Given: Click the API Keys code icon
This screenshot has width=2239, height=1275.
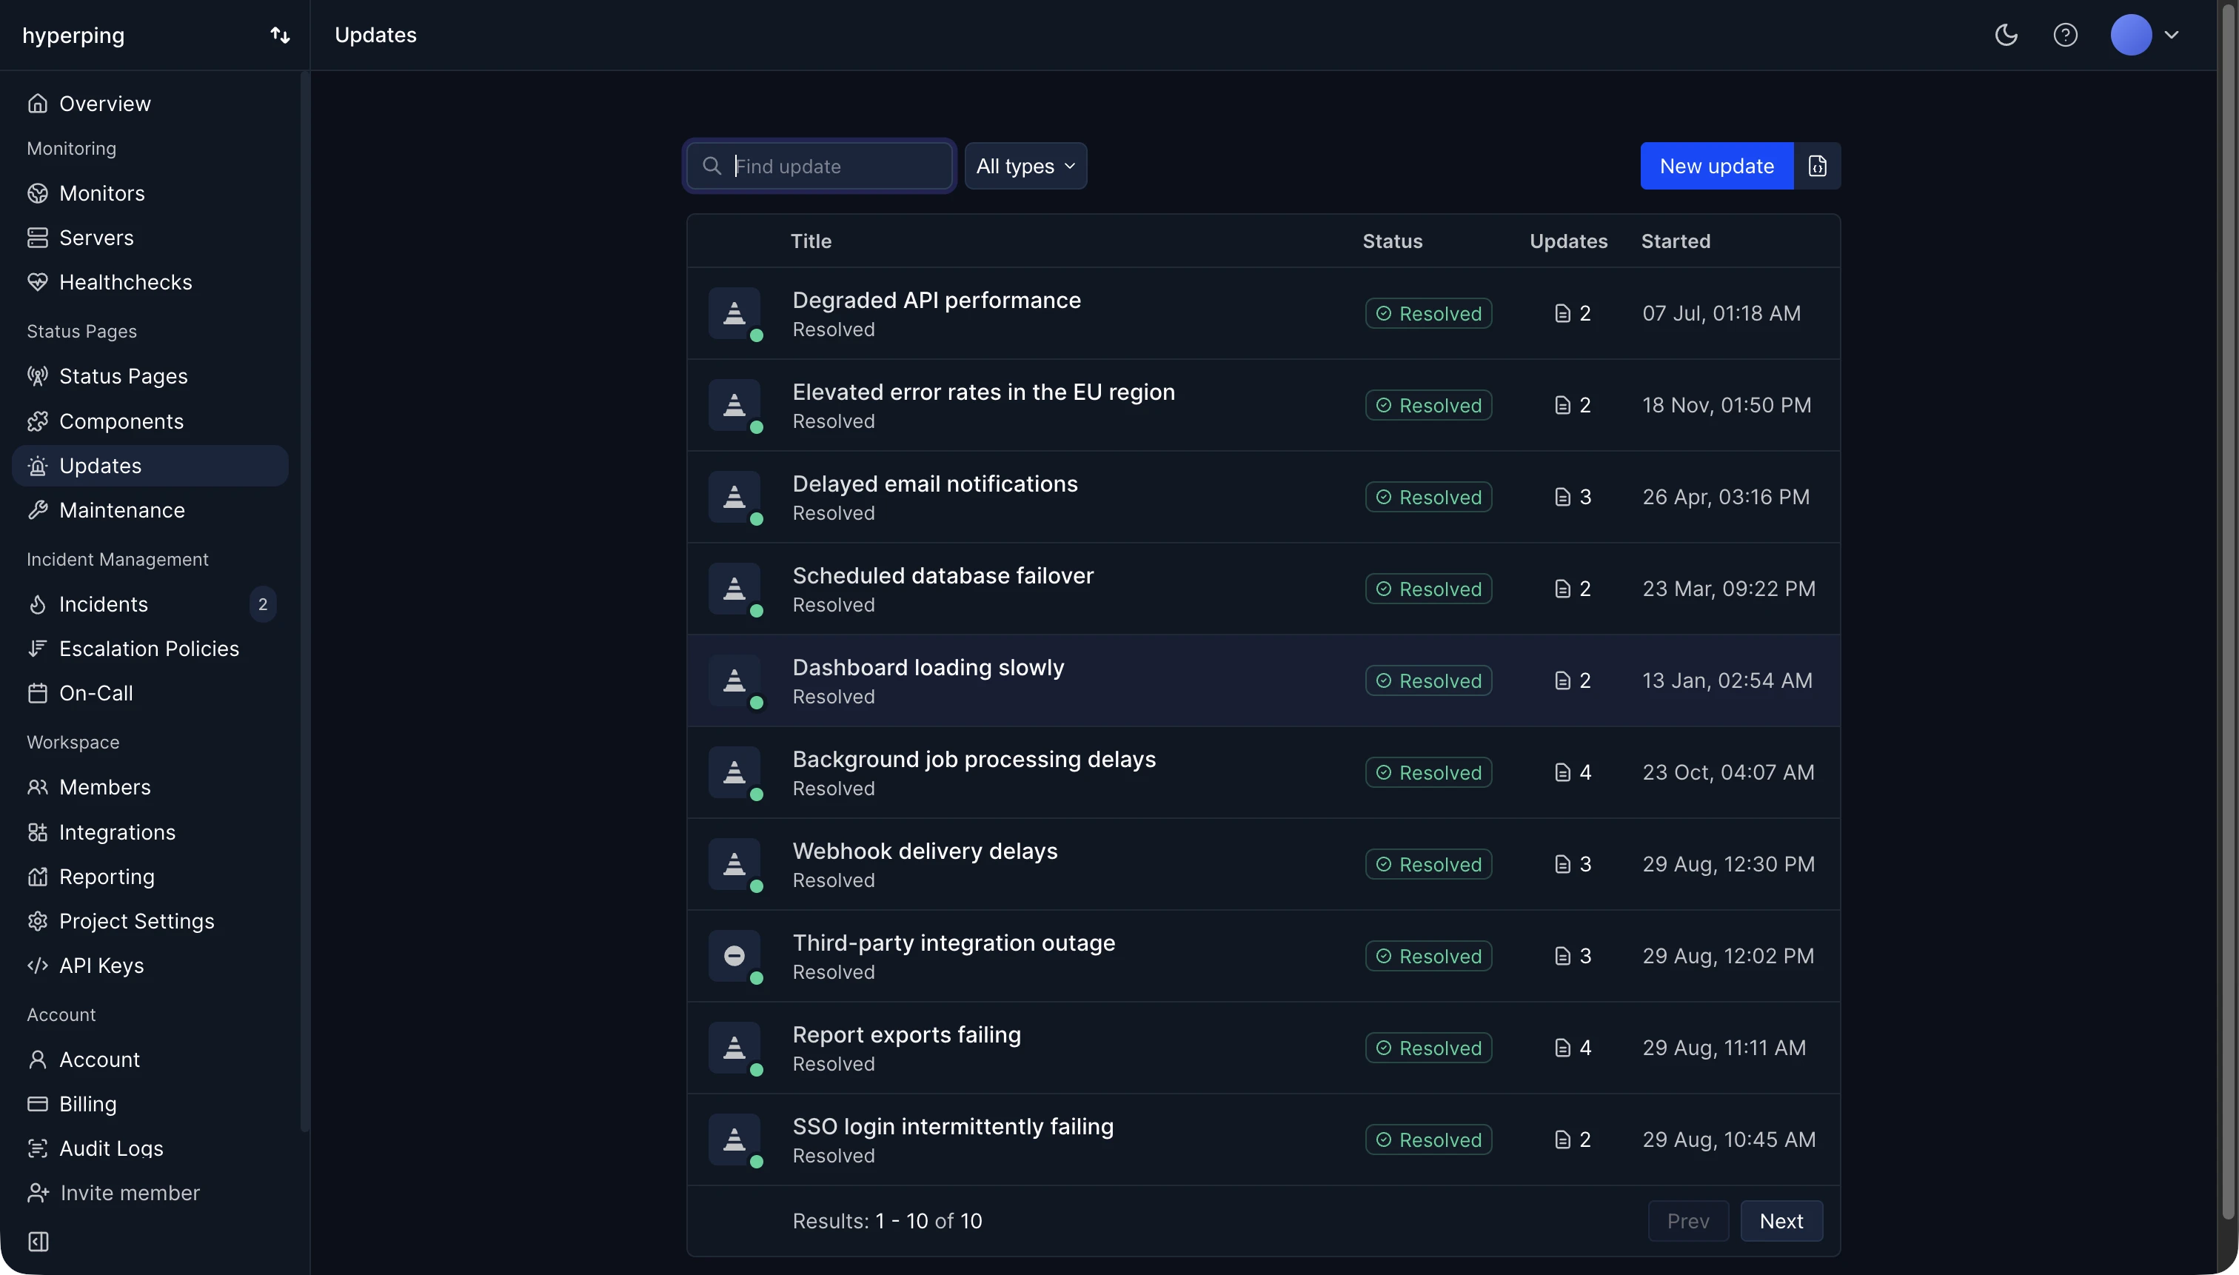Looking at the screenshot, I should point(38,966).
